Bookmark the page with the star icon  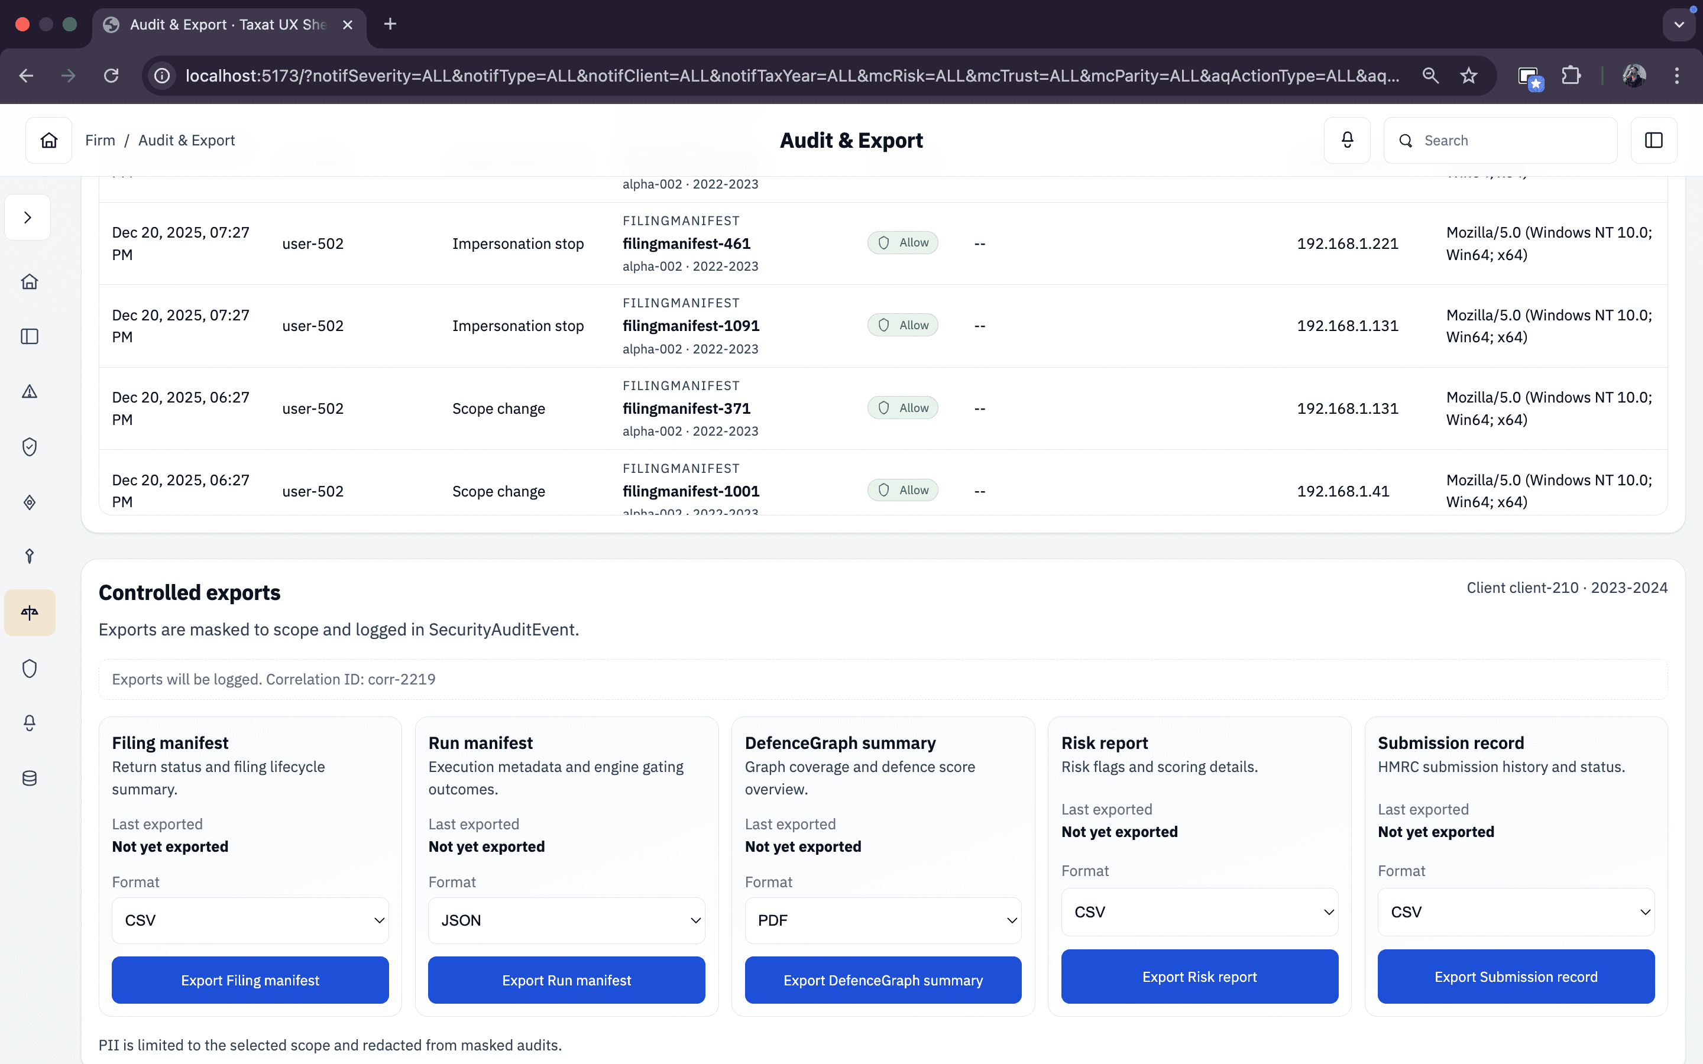click(1468, 75)
